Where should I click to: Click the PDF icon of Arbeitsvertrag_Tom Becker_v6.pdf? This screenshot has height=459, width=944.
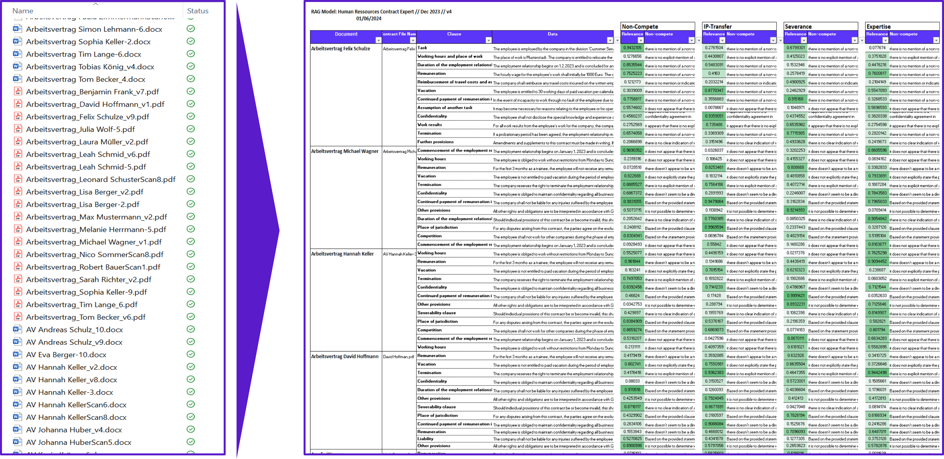(x=17, y=317)
